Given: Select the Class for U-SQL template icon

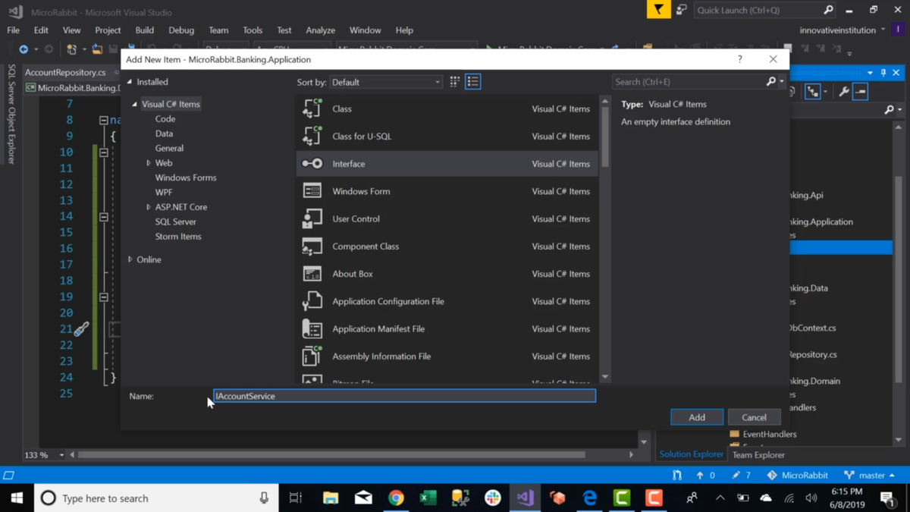Looking at the screenshot, I should [312, 137].
